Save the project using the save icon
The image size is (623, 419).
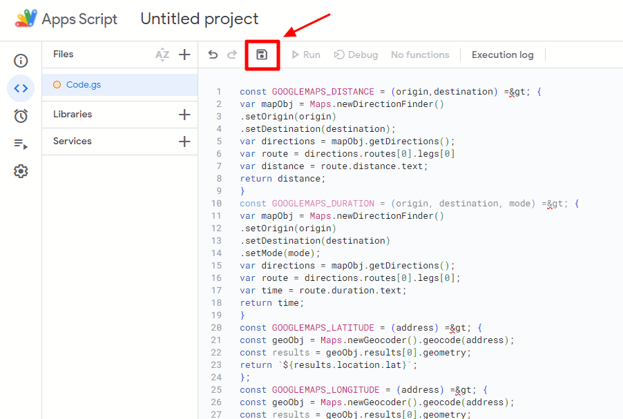(262, 54)
